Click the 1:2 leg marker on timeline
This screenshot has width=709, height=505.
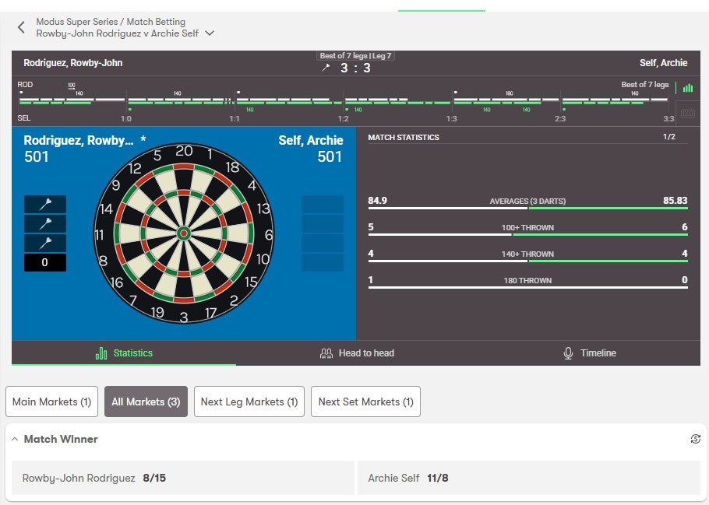pos(343,119)
